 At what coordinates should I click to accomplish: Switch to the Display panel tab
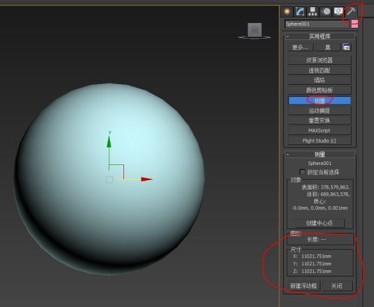coord(338,11)
